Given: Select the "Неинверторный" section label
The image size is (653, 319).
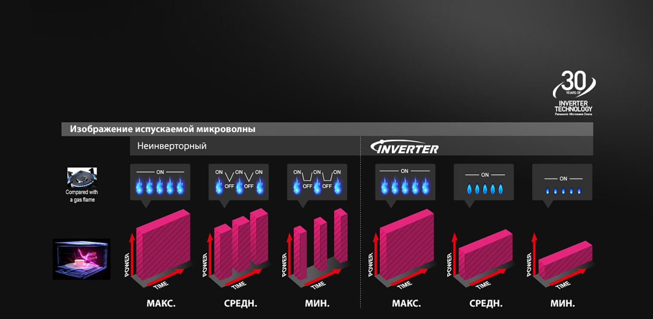Looking at the screenshot, I should [x=172, y=146].
